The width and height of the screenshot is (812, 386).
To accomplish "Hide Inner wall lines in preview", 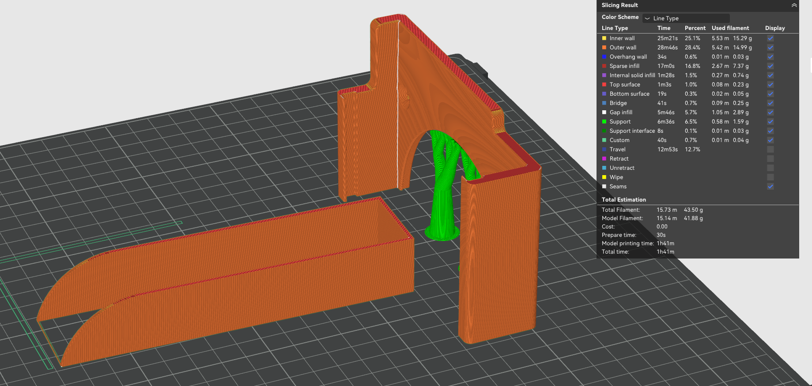I will pos(770,38).
